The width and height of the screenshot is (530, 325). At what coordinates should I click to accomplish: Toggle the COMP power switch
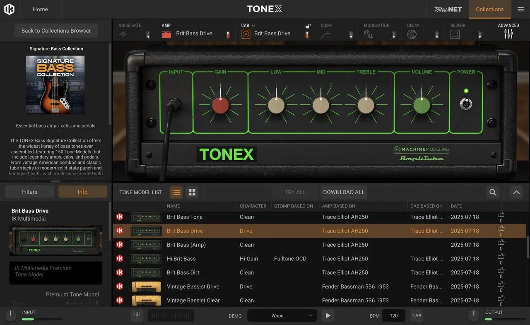351,35
